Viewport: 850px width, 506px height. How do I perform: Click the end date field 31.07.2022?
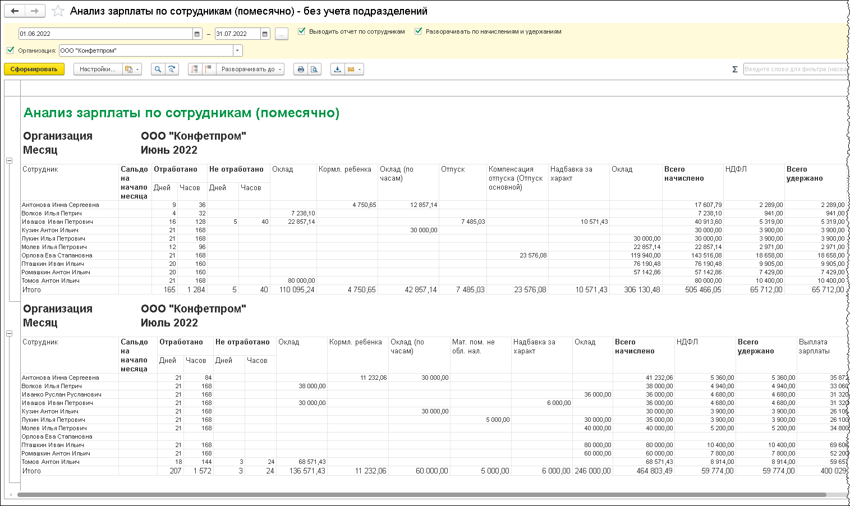(238, 34)
